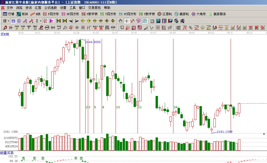Click the calculator icon in toolbar
This screenshot has height=163, width=267.
(x=158, y=21)
